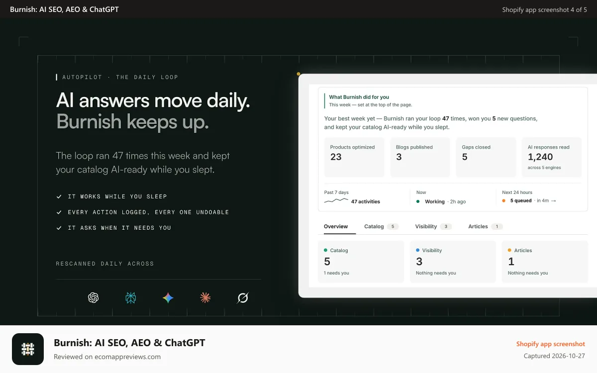Click Captured 2026-10-27 text

point(555,356)
